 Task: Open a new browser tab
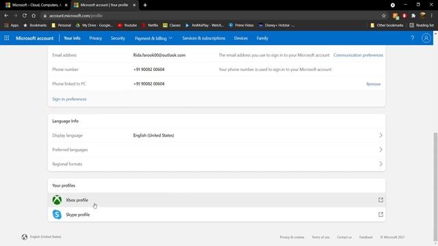tap(145, 5)
